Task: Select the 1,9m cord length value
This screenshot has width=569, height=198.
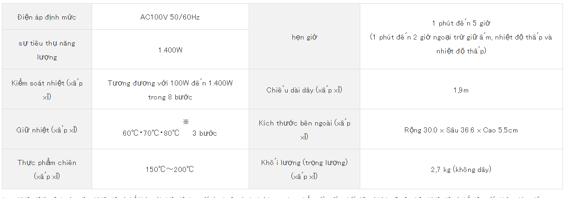Action: (x=461, y=90)
